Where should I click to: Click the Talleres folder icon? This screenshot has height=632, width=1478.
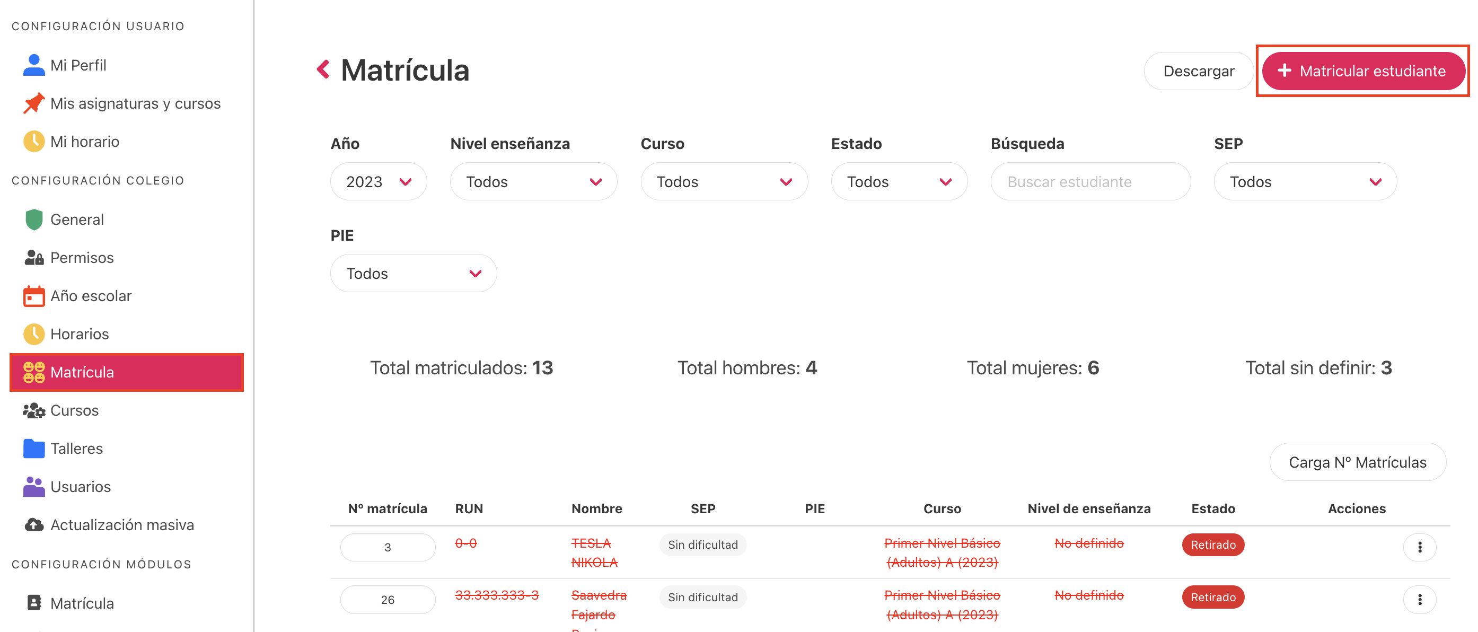coord(34,449)
